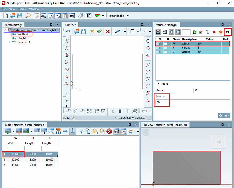Click the scissors cut icon in Table toolbar
234x188 pixels.
point(81,131)
